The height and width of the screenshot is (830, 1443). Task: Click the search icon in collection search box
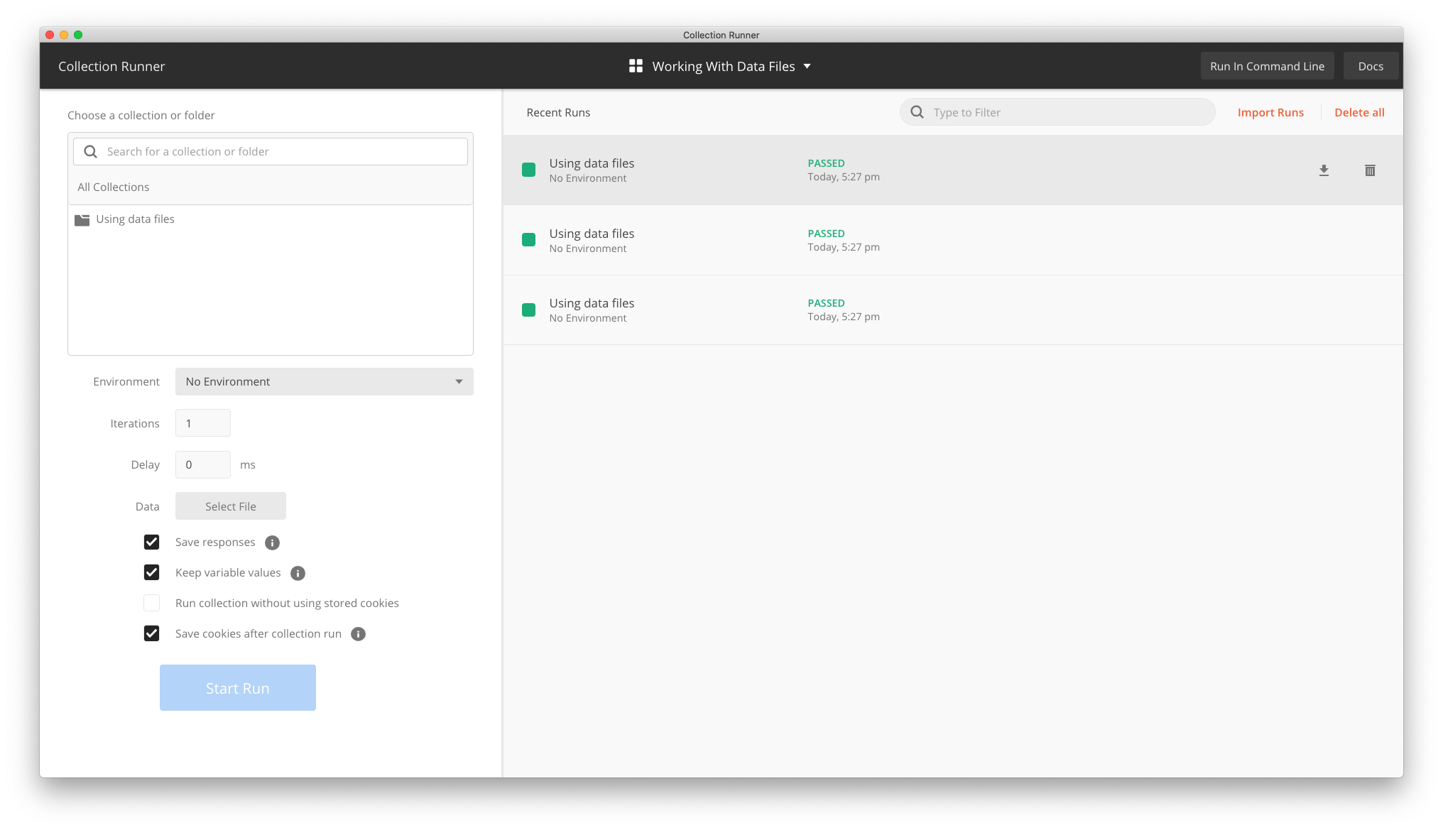point(91,151)
